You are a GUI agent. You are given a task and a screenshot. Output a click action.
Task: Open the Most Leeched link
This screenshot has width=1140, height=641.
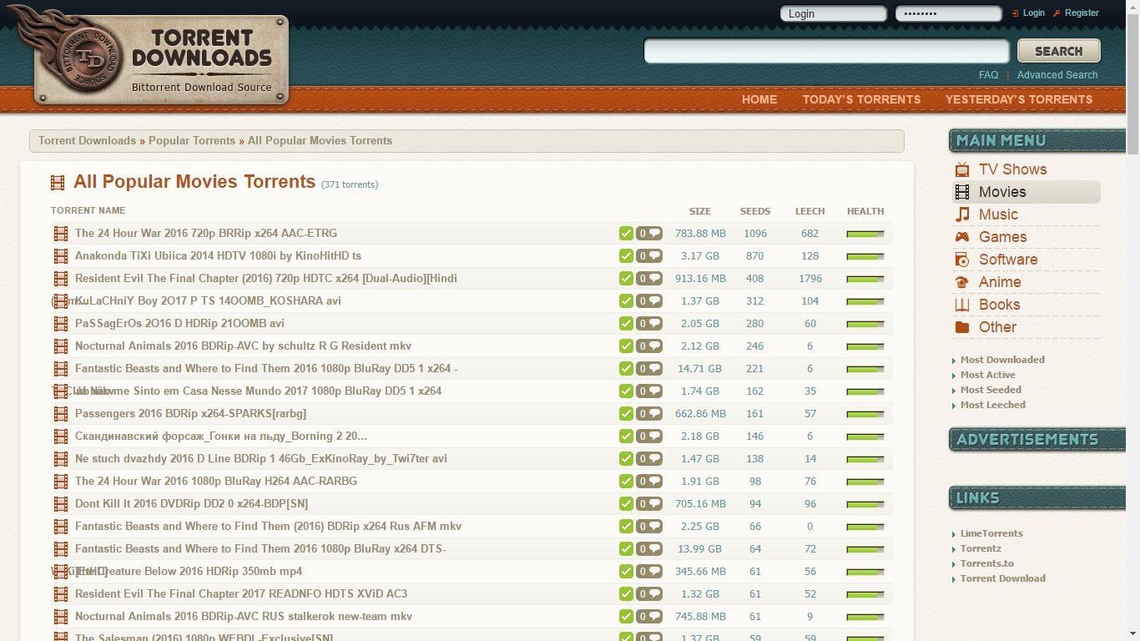click(992, 405)
